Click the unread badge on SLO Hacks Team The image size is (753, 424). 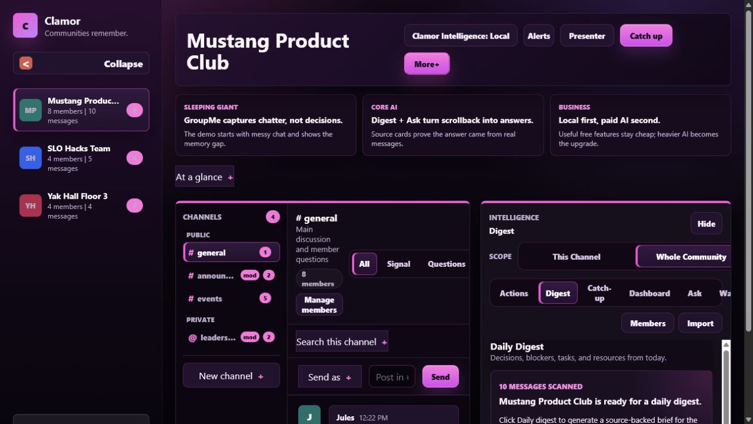135,158
